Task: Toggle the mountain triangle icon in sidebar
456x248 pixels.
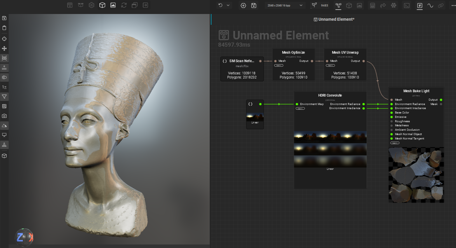Action: pyautogui.click(x=4, y=125)
